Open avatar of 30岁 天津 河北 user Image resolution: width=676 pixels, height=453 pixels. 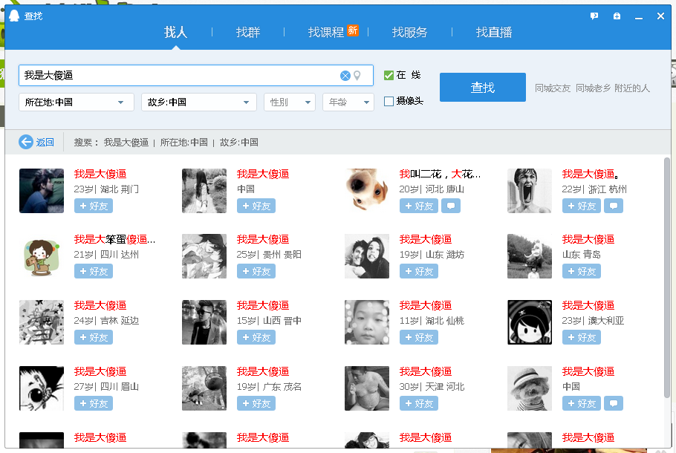point(367,388)
